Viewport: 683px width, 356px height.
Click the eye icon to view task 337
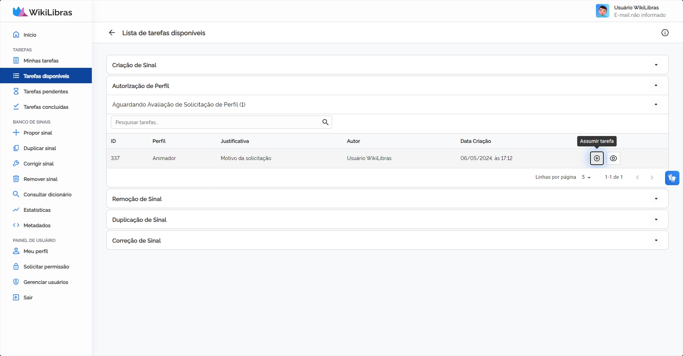tap(613, 158)
